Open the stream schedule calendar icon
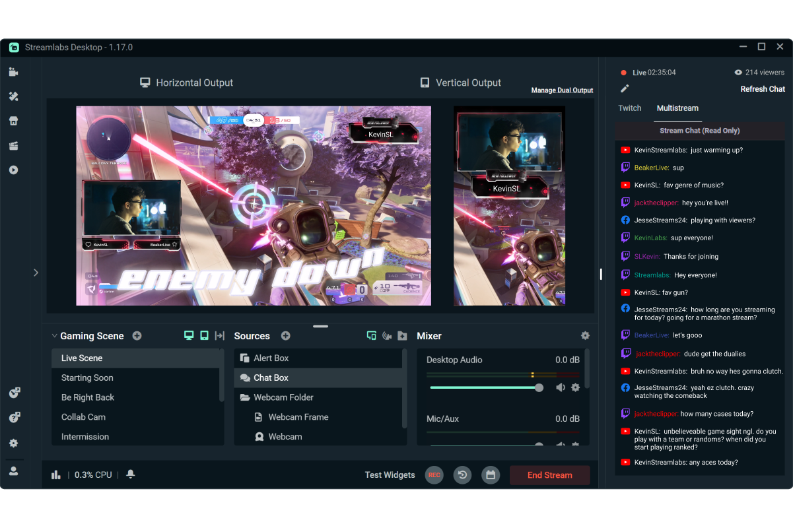The width and height of the screenshot is (793, 528). coord(491,475)
